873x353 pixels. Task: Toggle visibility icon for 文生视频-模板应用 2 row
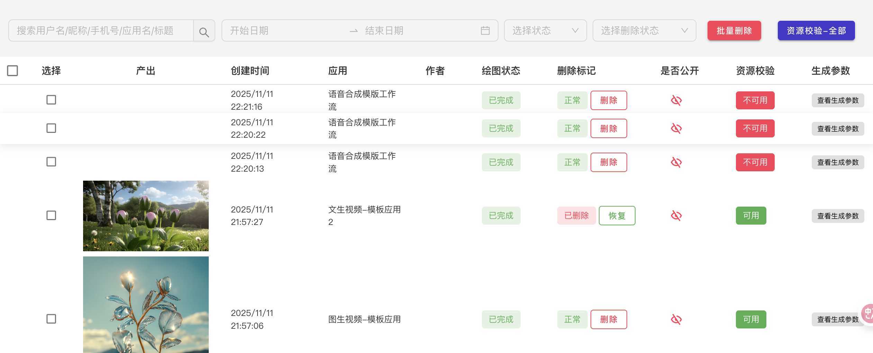click(x=676, y=216)
